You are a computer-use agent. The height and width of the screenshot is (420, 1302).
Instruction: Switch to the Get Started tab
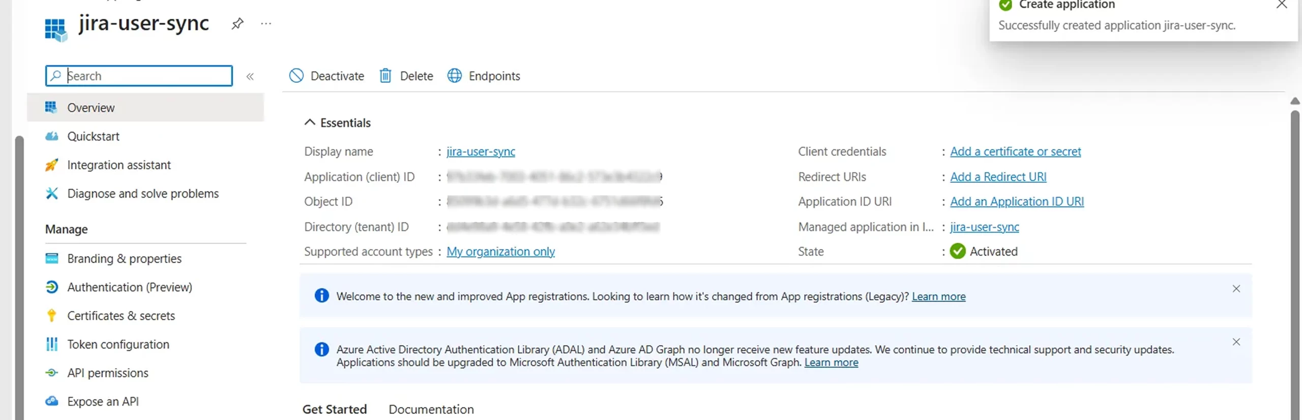(334, 409)
